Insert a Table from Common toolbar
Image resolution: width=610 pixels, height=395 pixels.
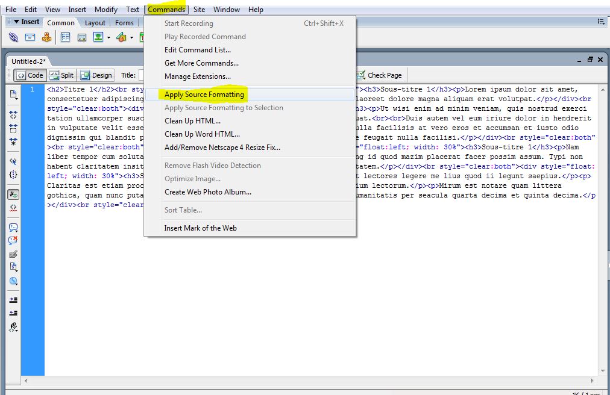point(65,37)
